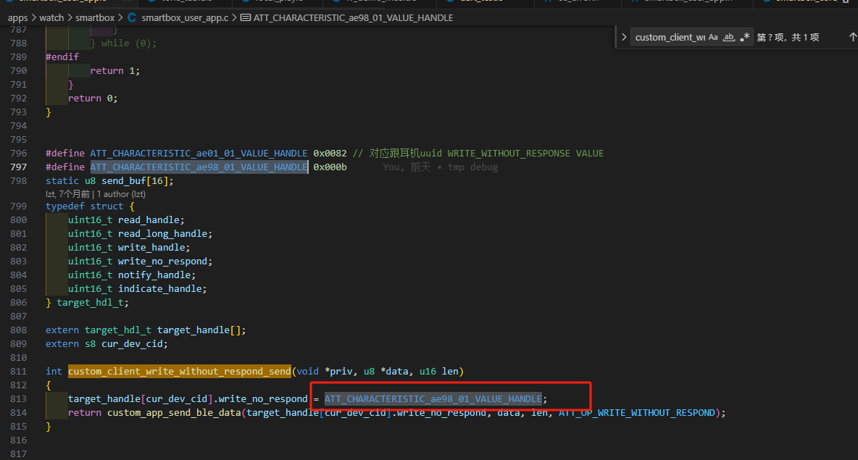Open smartbox_user_app.c breadcrumb file entry
This screenshot has width=858, height=460.
coord(185,17)
